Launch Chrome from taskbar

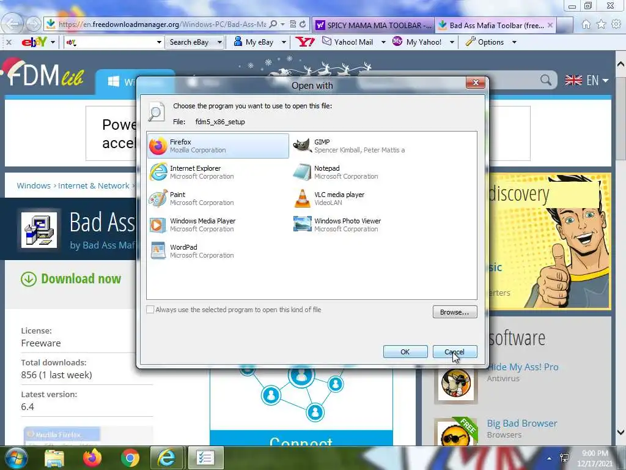pos(130,458)
